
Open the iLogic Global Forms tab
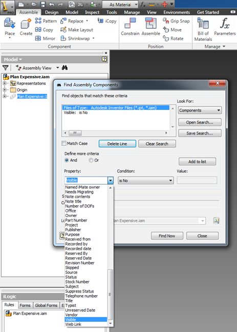click(46, 305)
